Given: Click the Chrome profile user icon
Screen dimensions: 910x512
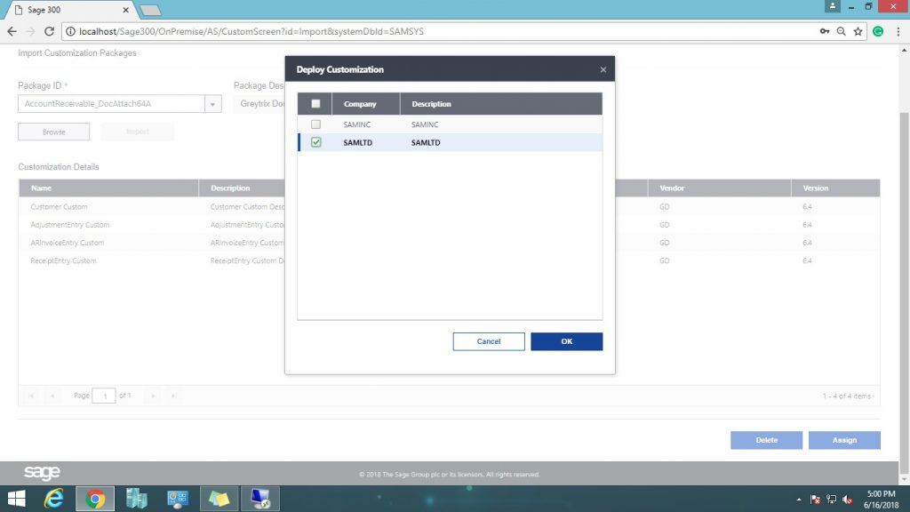Looking at the screenshot, I should 832,6.
